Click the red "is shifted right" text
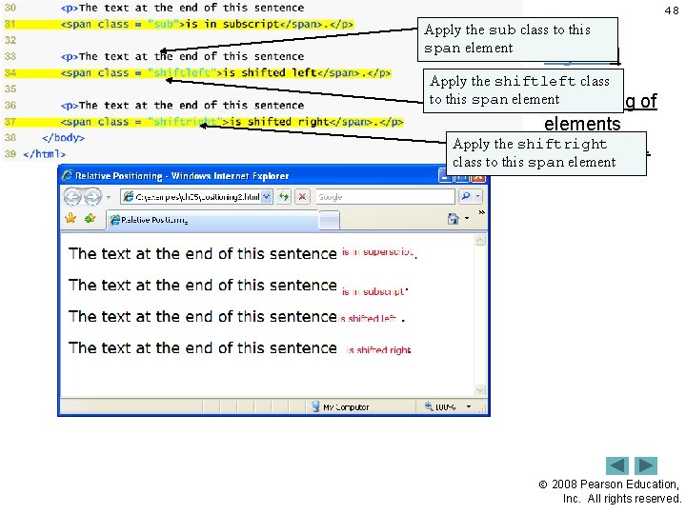The image size is (686, 514). point(379,349)
